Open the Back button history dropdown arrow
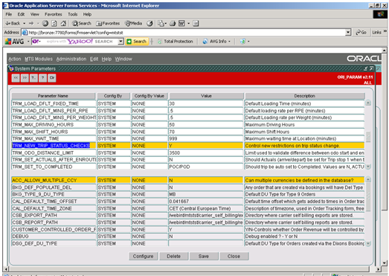The image size is (389, 276). [25, 23]
